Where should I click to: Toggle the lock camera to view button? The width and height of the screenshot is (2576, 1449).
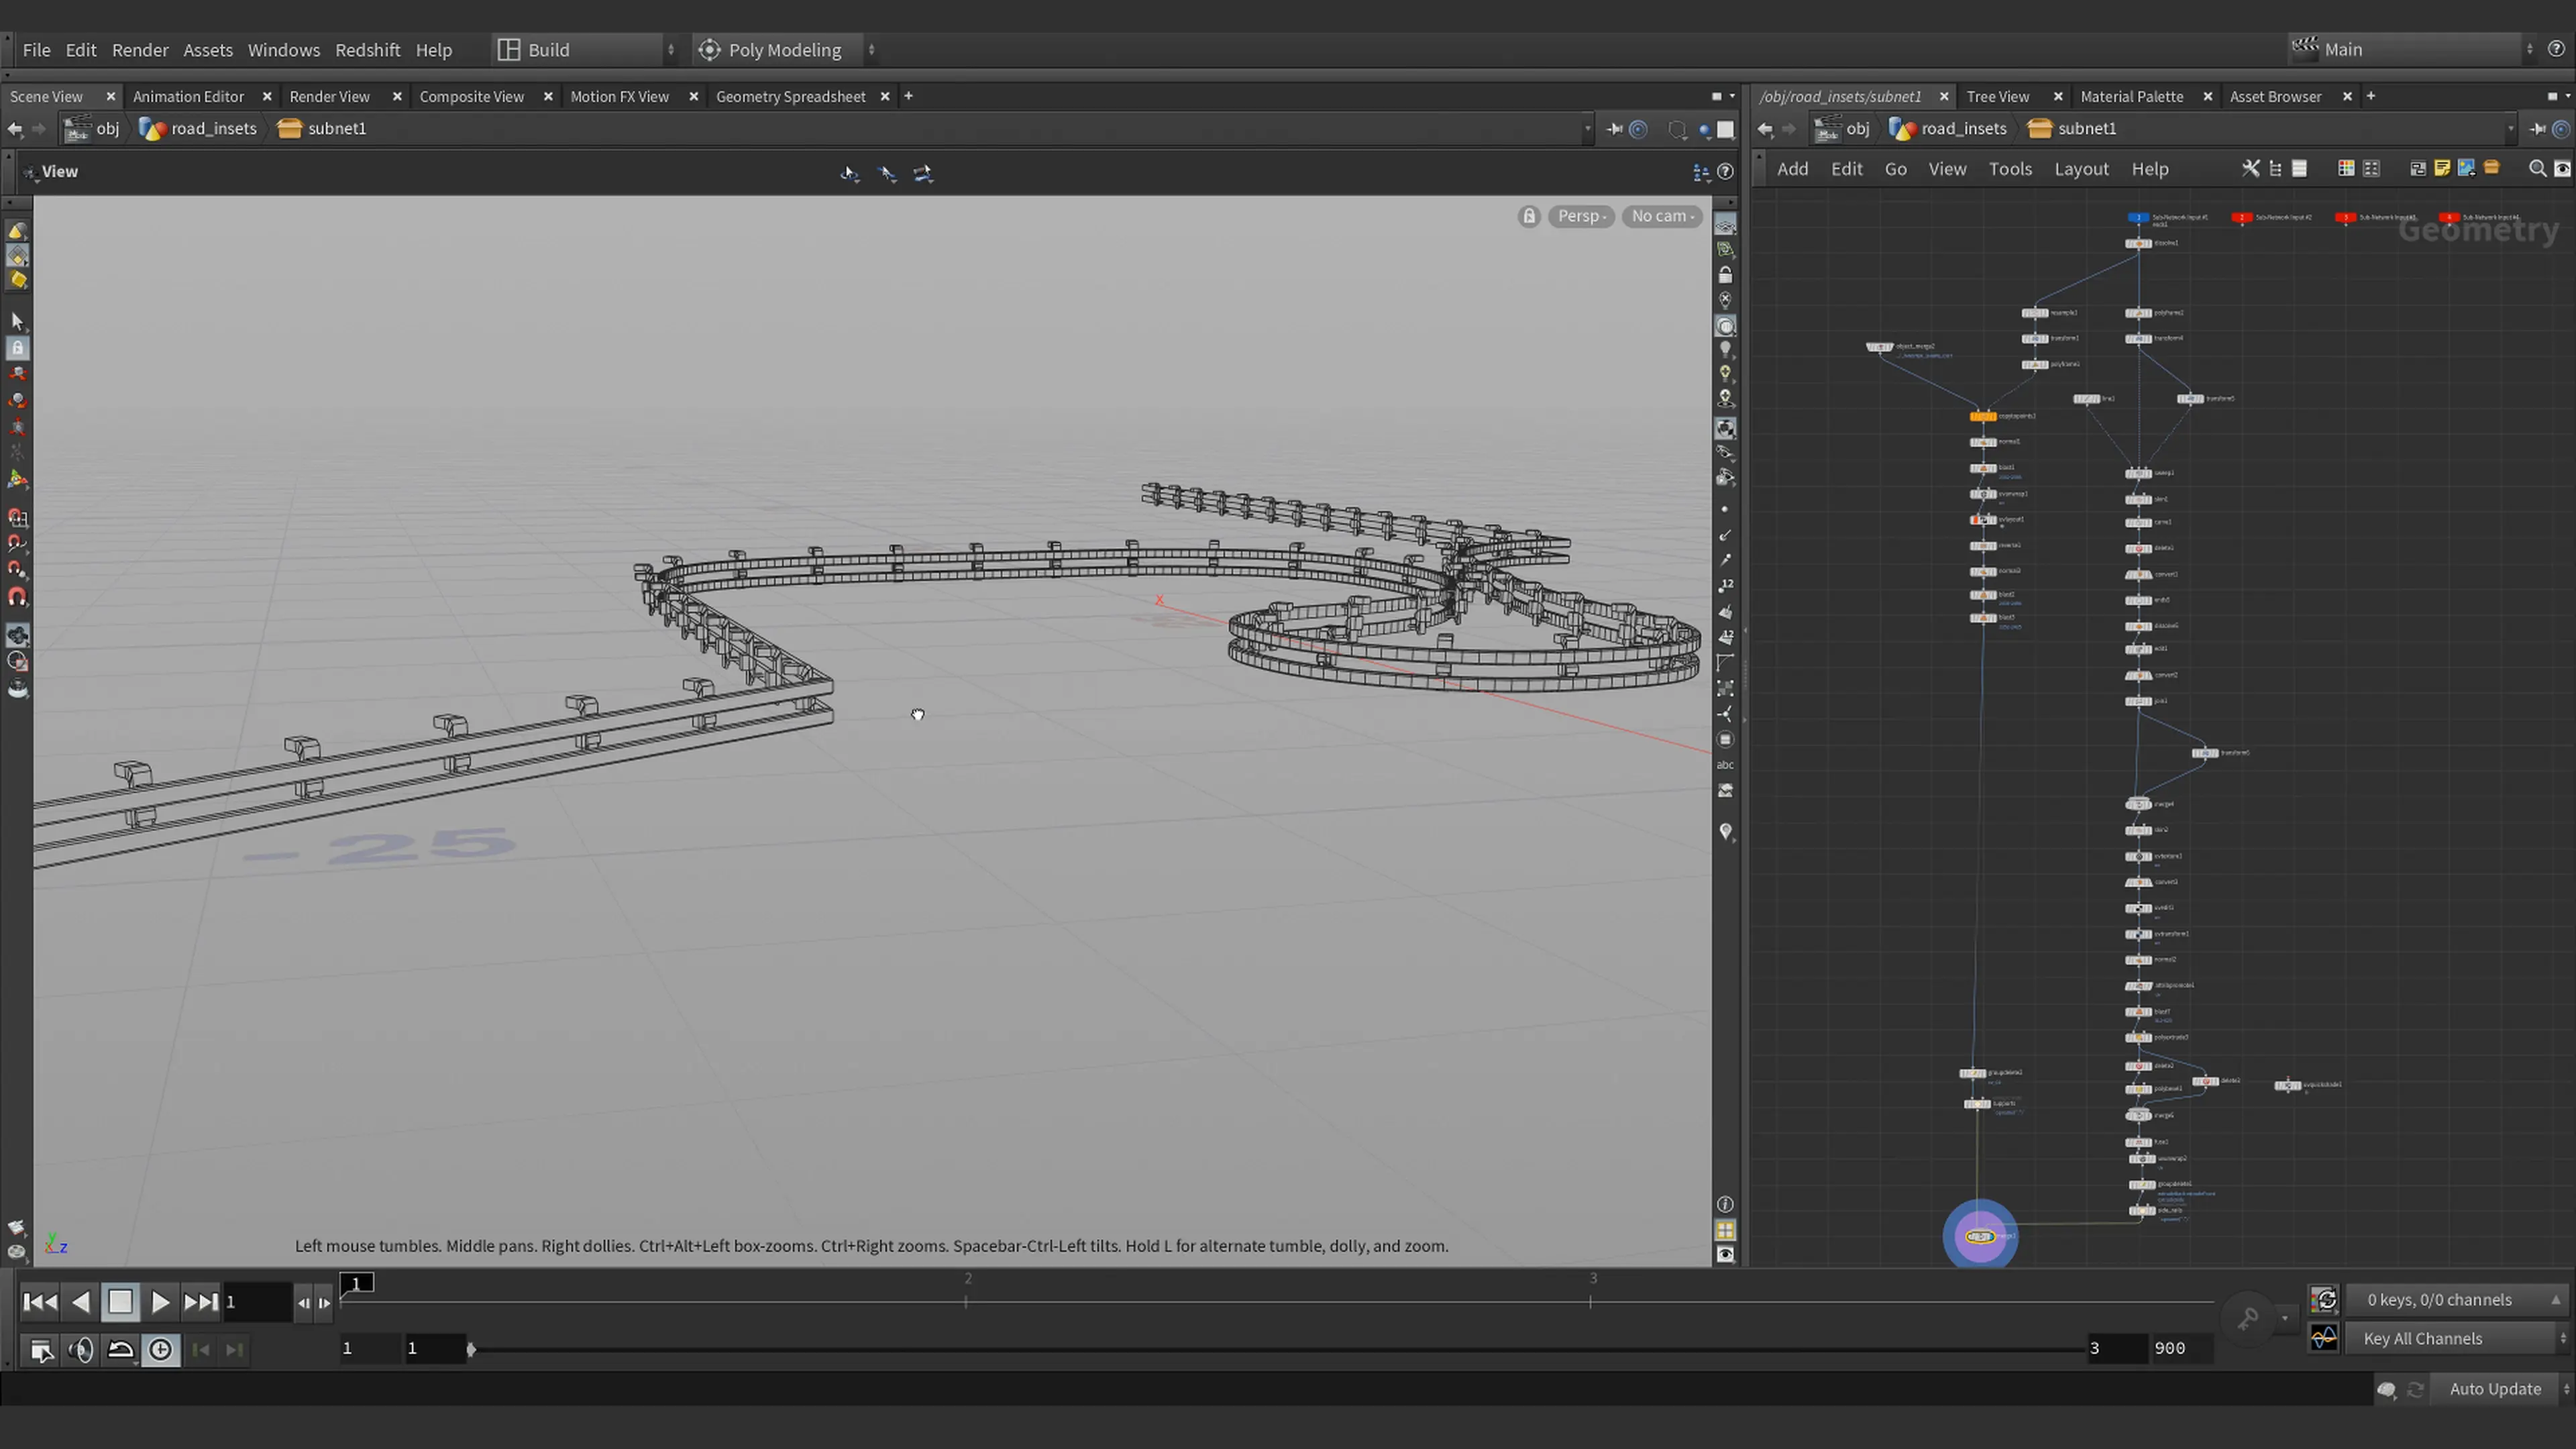coord(1725,275)
